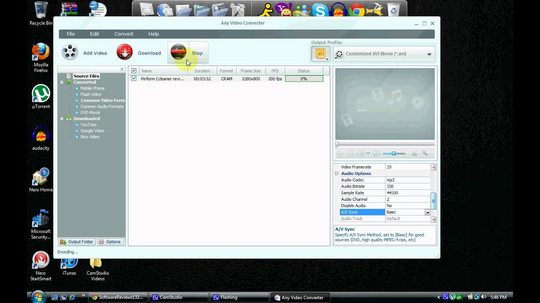Viewport: 540px width, 303px height.
Task: Open the Customized AVI Movie profile dropdown
Action: (384, 54)
